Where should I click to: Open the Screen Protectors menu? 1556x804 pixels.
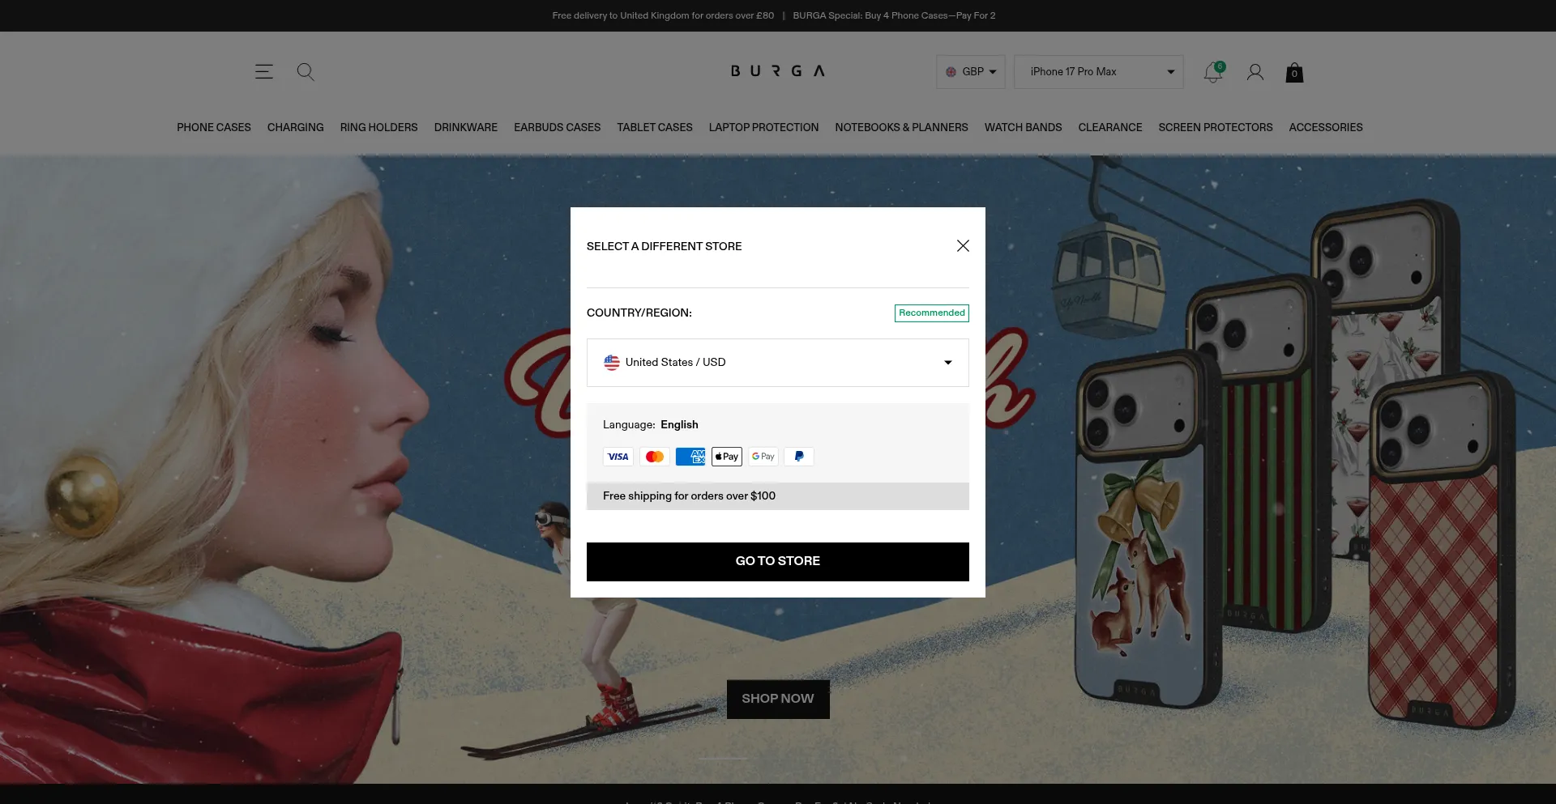1215,128
